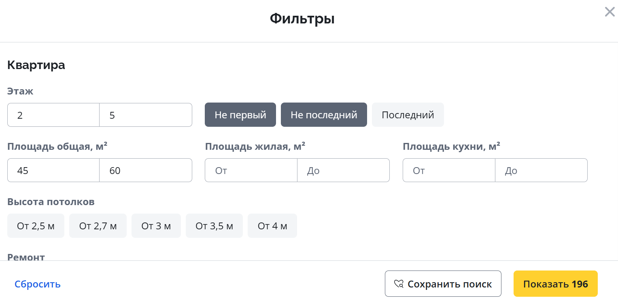Select ceiling height От 3 м
Screen dimensions: 618x302
(156, 226)
